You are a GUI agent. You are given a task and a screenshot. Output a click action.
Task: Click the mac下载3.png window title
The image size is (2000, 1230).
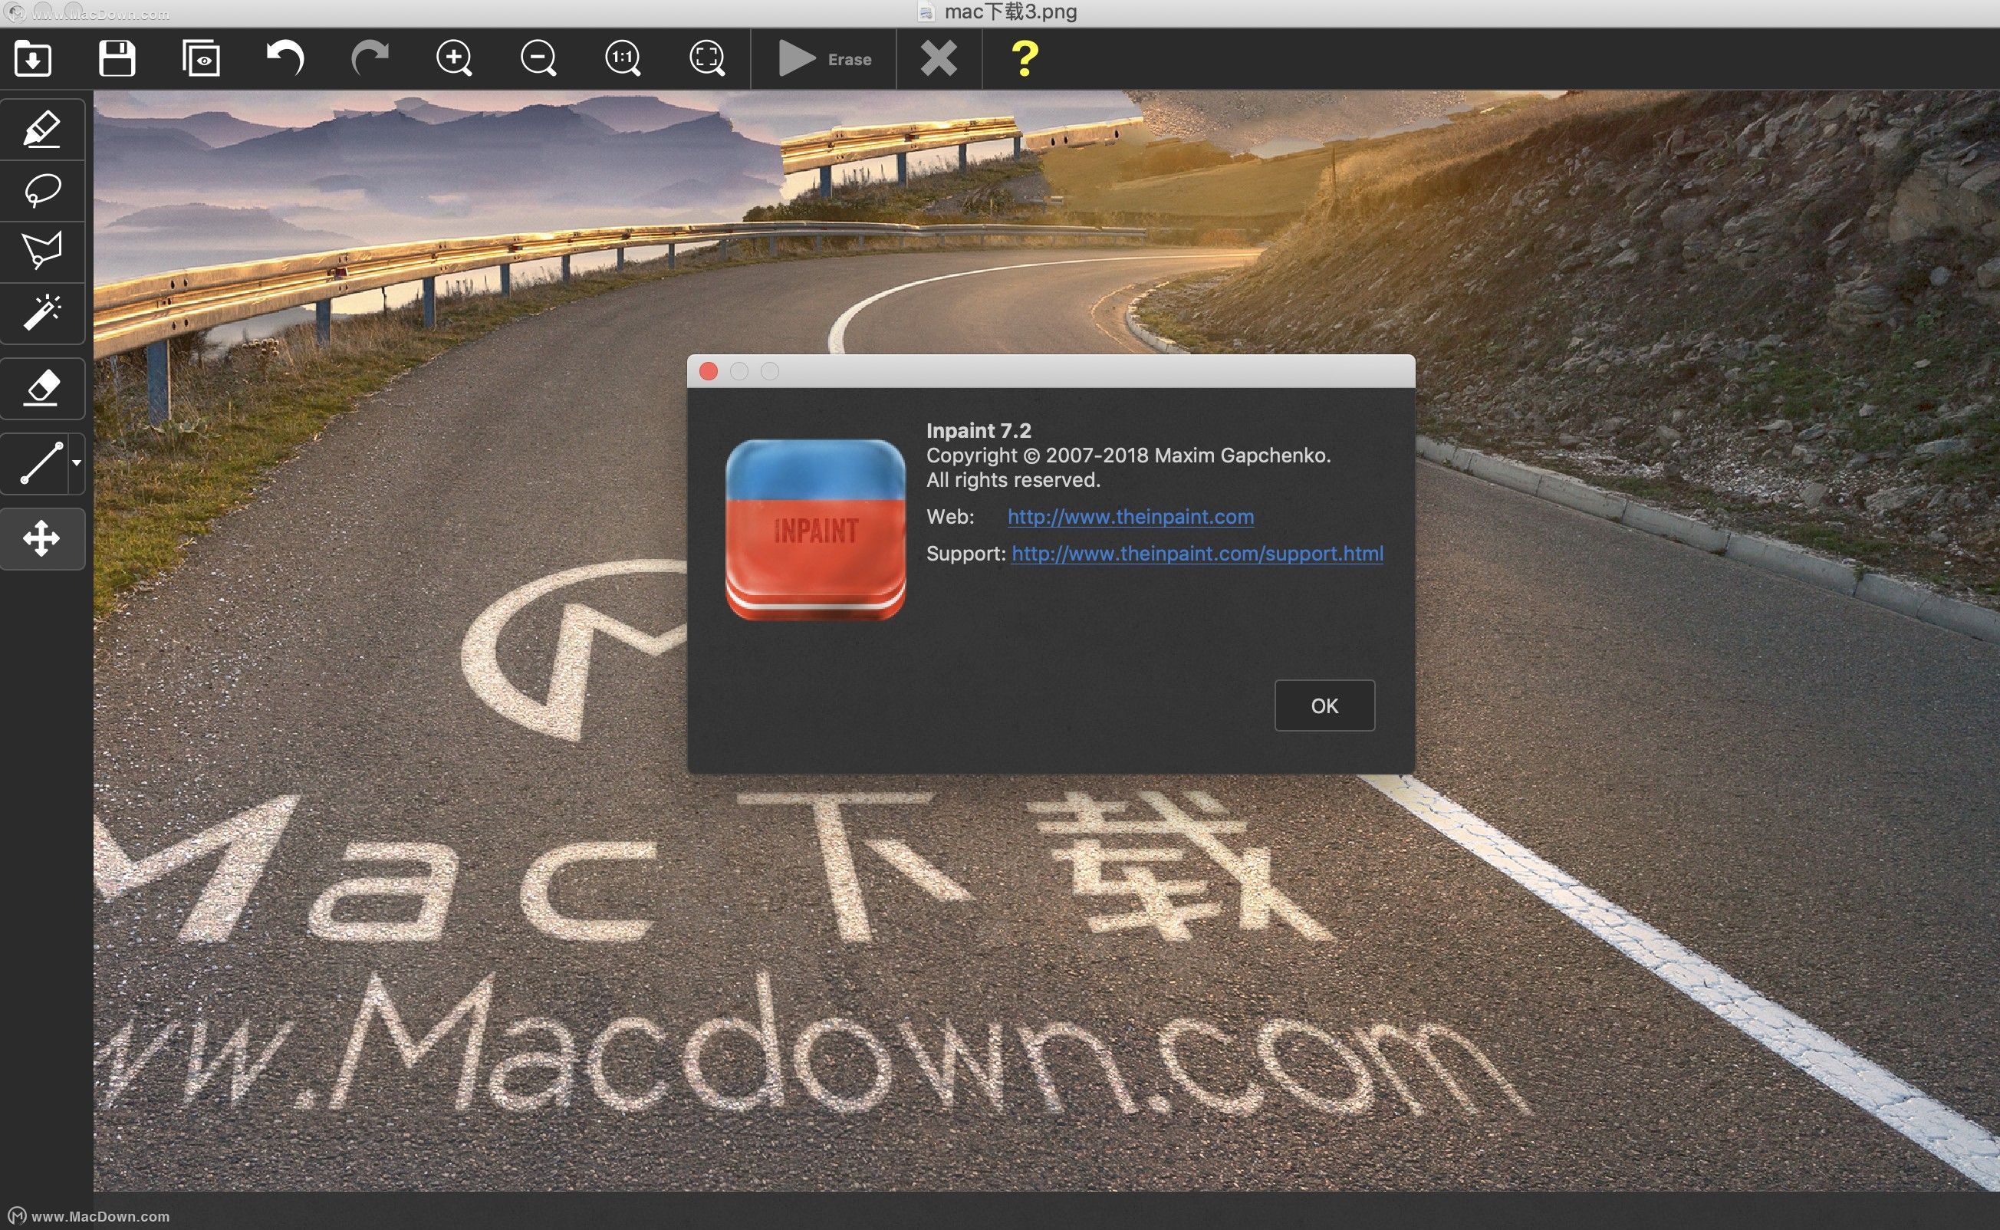[1010, 12]
